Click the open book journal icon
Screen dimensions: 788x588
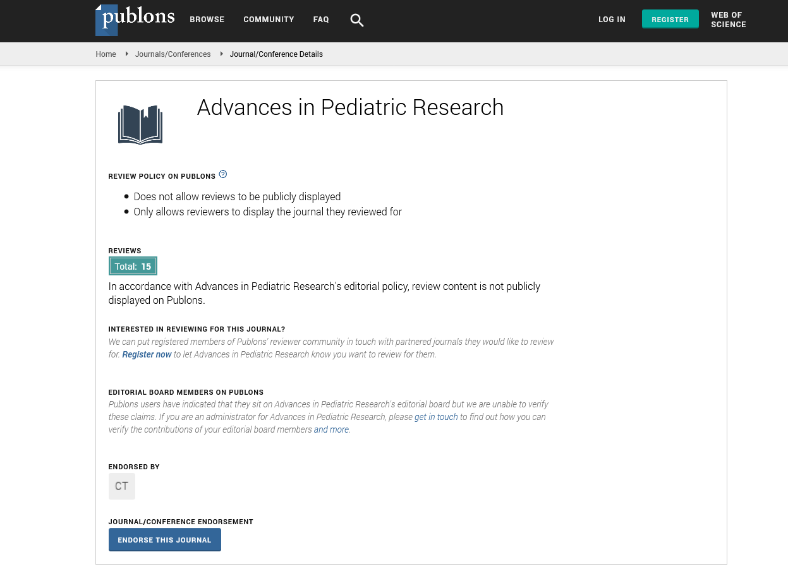140,124
